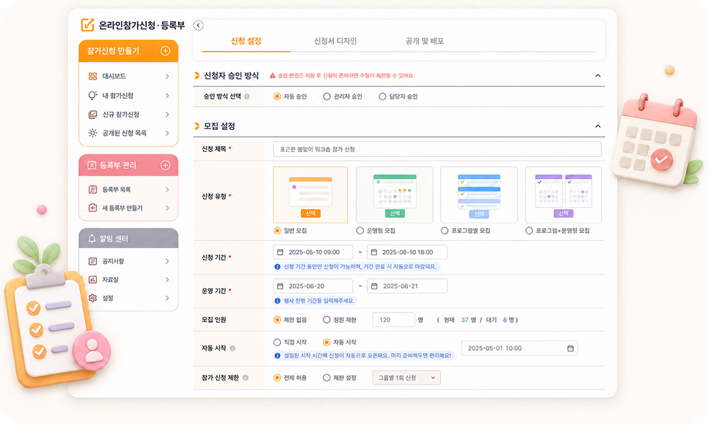This screenshot has width=709, height=425.
Task: Click the back arrow circle icon near the tabs
Action: tap(199, 25)
